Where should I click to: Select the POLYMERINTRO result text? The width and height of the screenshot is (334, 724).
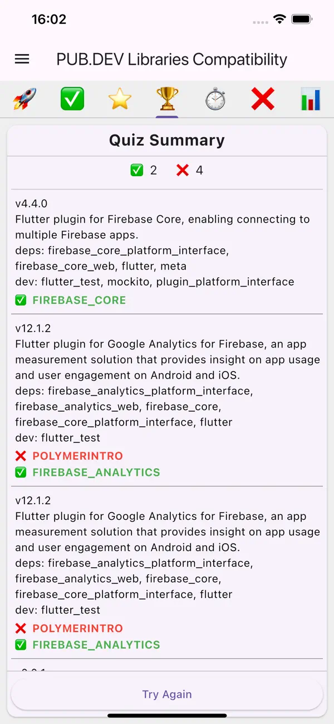pos(77,456)
